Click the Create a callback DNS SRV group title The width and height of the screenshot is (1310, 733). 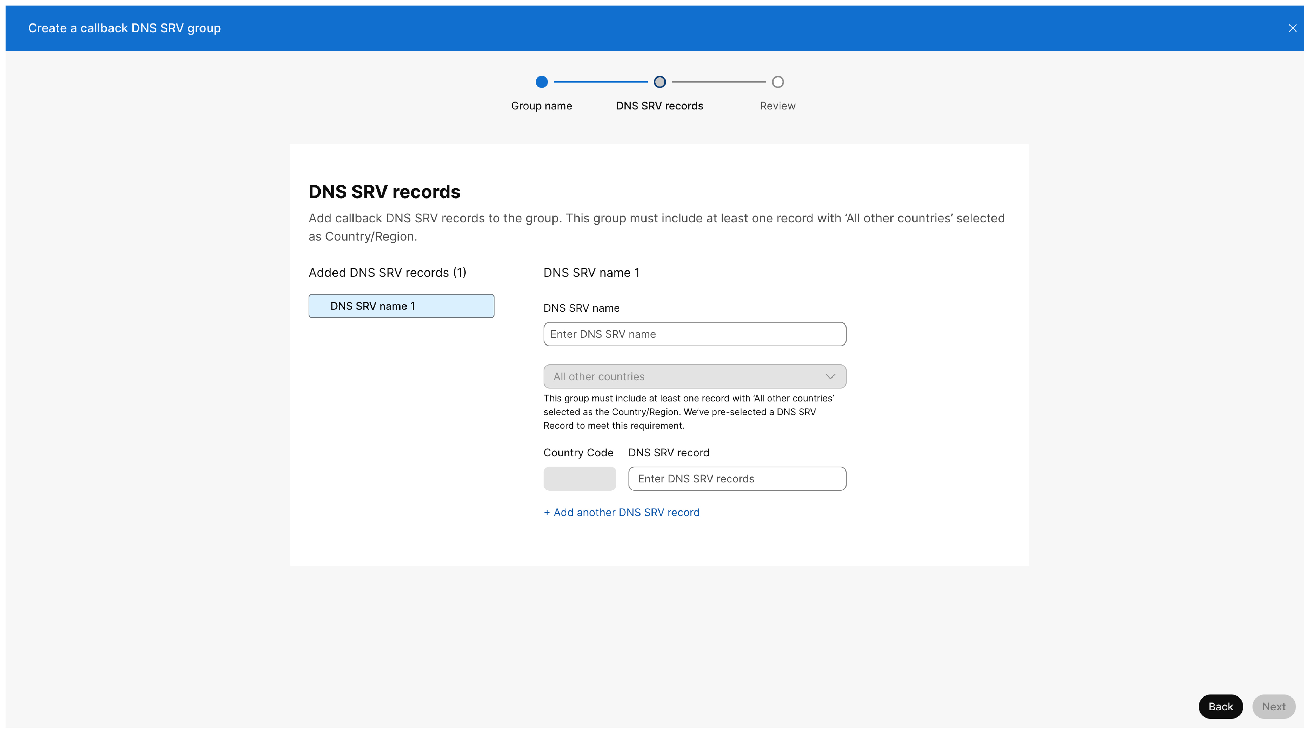click(124, 28)
